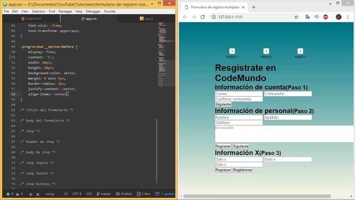Open a new Chrome tab
The image size is (355, 200).
(253, 7)
